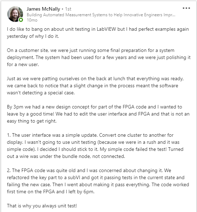Click the opening paragraph about LabVIEW unit testing

(x=98, y=33)
